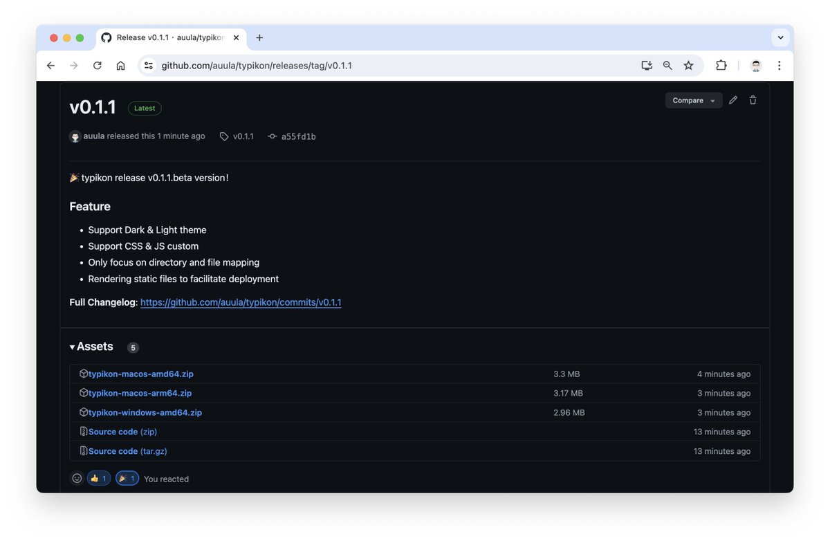Viewport: 830px width, 541px height.
Task: Edit the release with the pencil icon
Action: click(733, 100)
